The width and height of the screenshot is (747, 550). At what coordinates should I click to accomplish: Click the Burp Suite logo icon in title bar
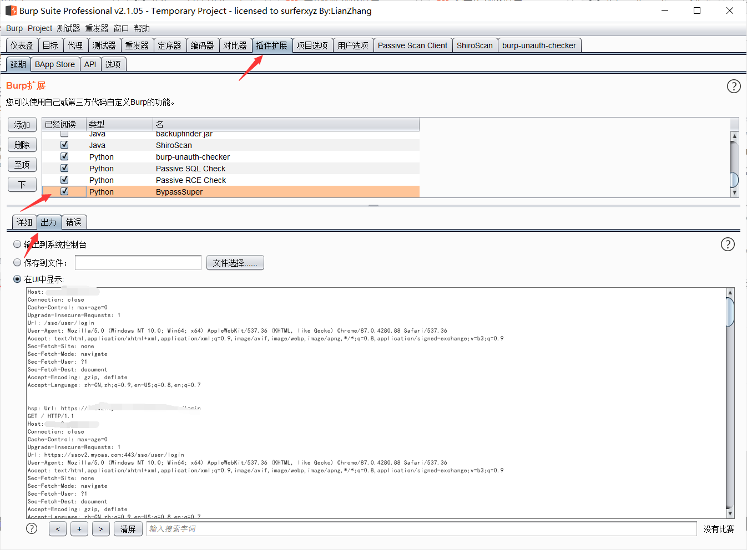pyautogui.click(x=11, y=11)
